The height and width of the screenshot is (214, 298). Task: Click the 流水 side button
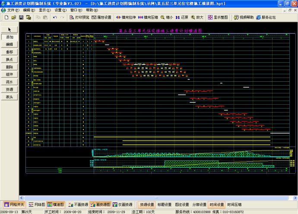pos(10,82)
